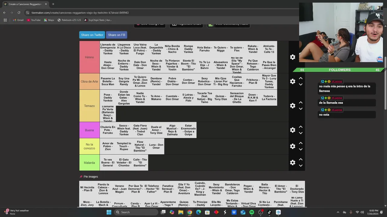The height and width of the screenshot is (217, 387).
Task: Move Malarda tier up arrow
Action: [301, 159]
